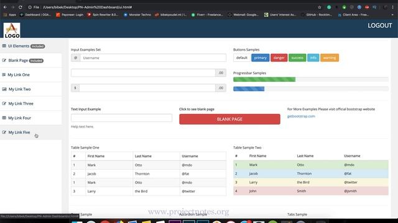Click the LOGOUT link in header
Viewport: 398px width, 223px height.
[x=380, y=25]
